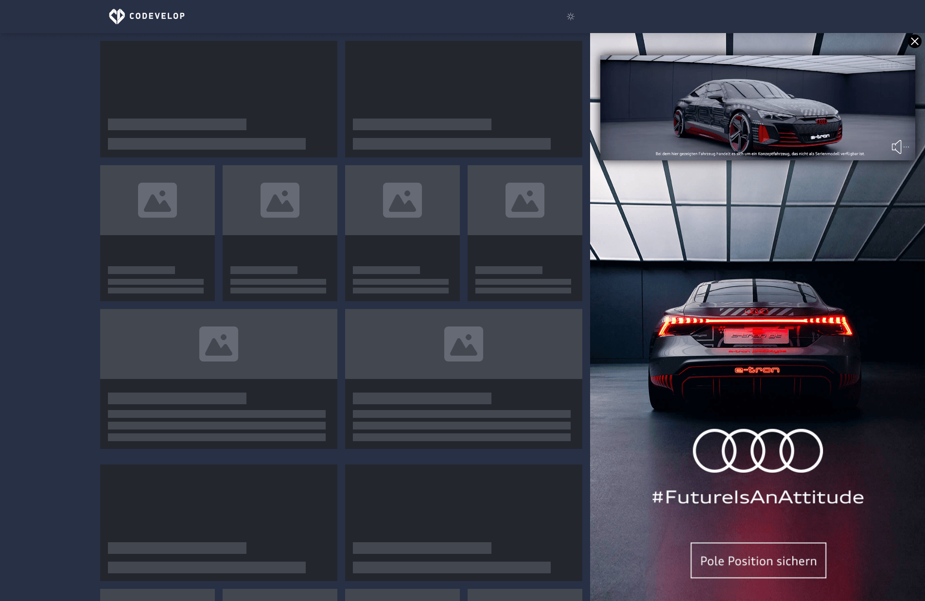
Task: Open left wide card's image placeholder
Action: click(x=219, y=344)
